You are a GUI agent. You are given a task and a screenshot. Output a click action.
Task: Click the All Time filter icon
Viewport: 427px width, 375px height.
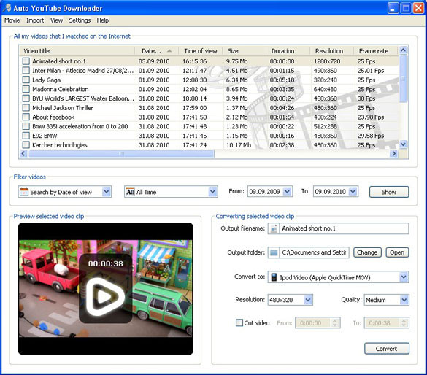click(x=130, y=192)
